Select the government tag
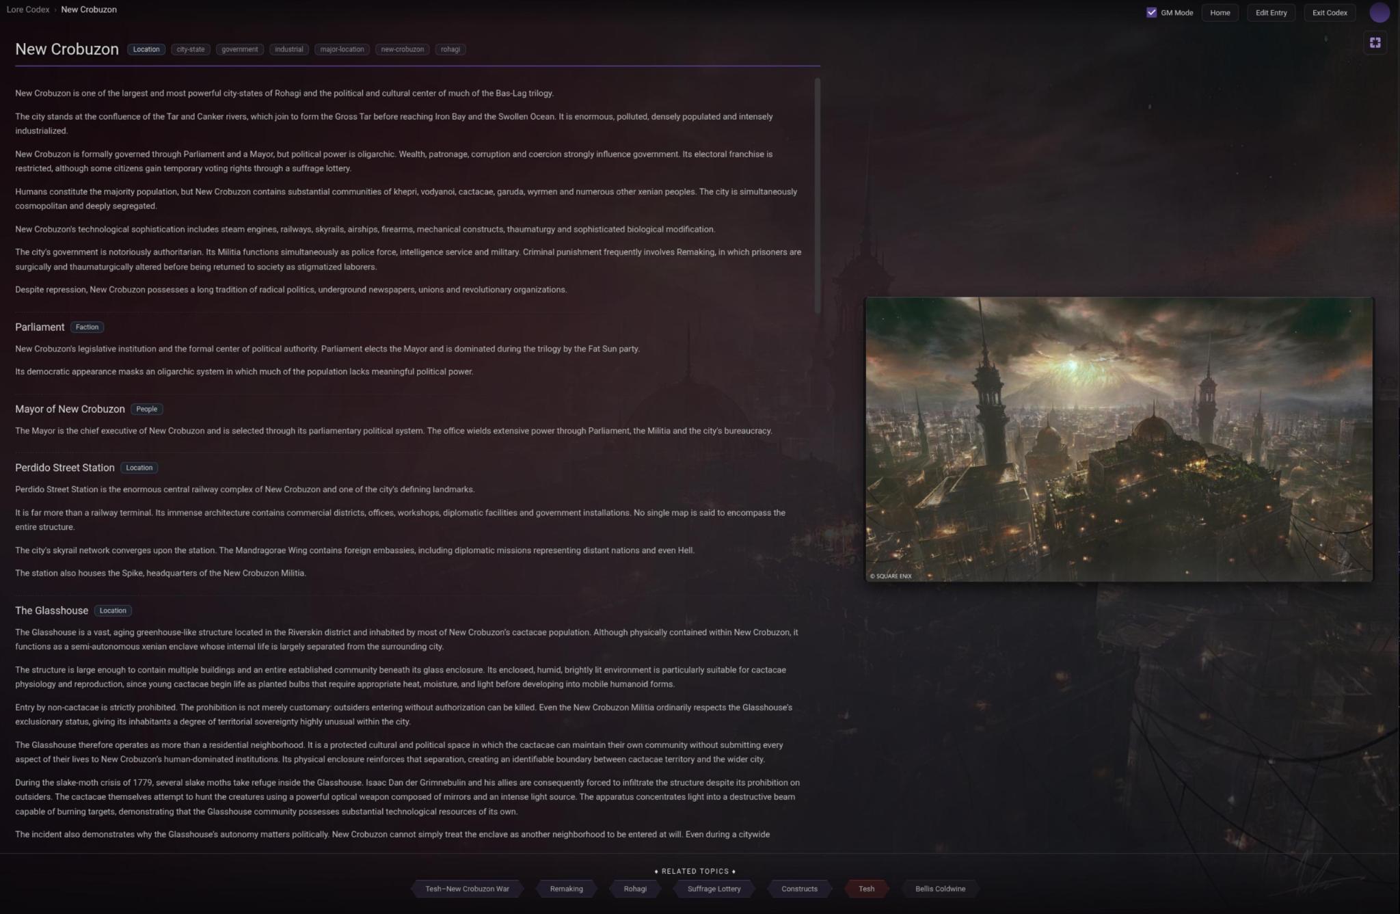Viewport: 1400px width, 914px height. click(240, 49)
